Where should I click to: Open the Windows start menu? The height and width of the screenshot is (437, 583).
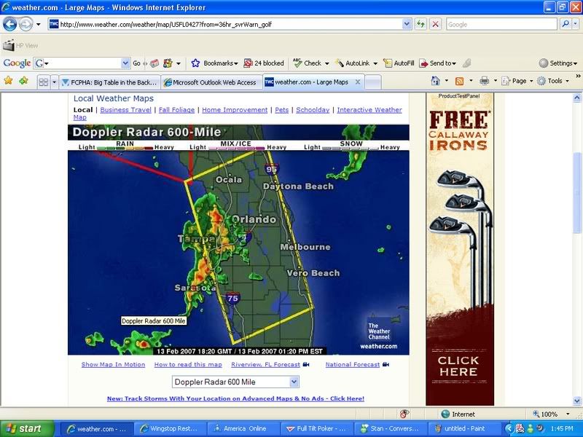[27, 428]
